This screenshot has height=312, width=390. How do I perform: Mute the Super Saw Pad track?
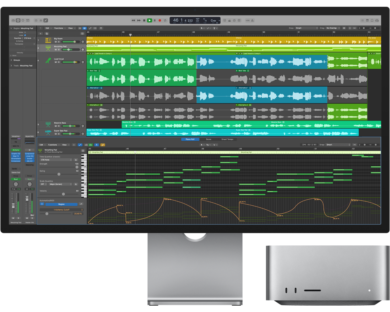[55, 134]
